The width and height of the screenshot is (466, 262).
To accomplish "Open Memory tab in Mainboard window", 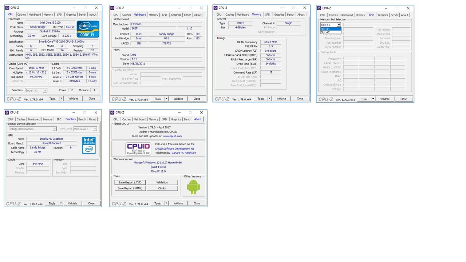I will [x=153, y=15].
